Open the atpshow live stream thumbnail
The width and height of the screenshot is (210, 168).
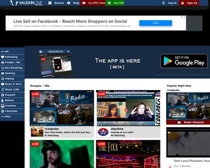coord(128,108)
